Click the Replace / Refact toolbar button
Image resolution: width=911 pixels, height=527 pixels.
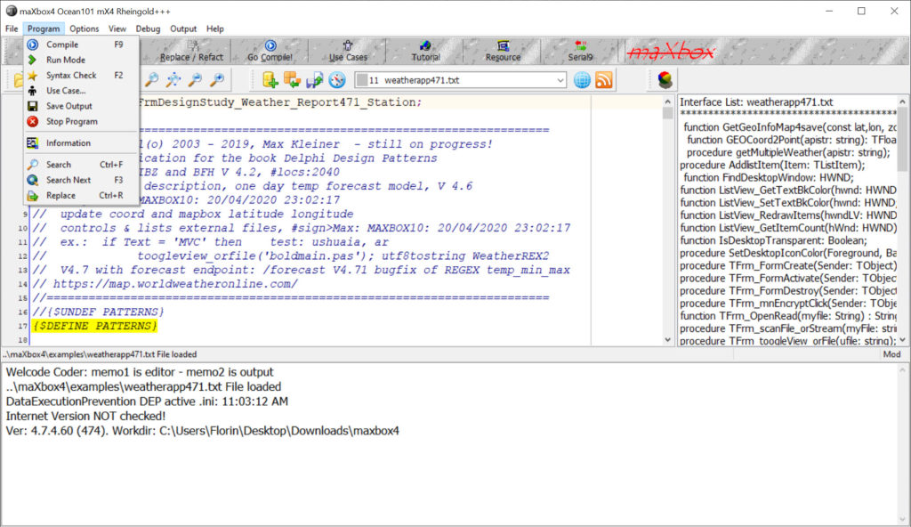[192, 52]
